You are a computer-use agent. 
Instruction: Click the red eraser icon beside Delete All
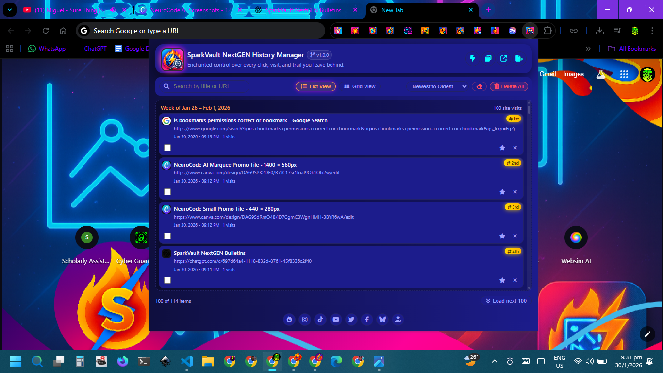click(x=479, y=86)
